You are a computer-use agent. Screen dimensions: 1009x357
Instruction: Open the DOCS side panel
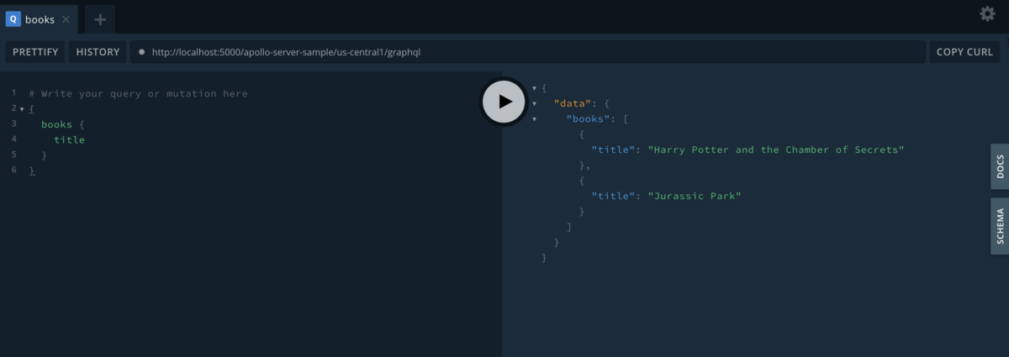coord(1000,166)
